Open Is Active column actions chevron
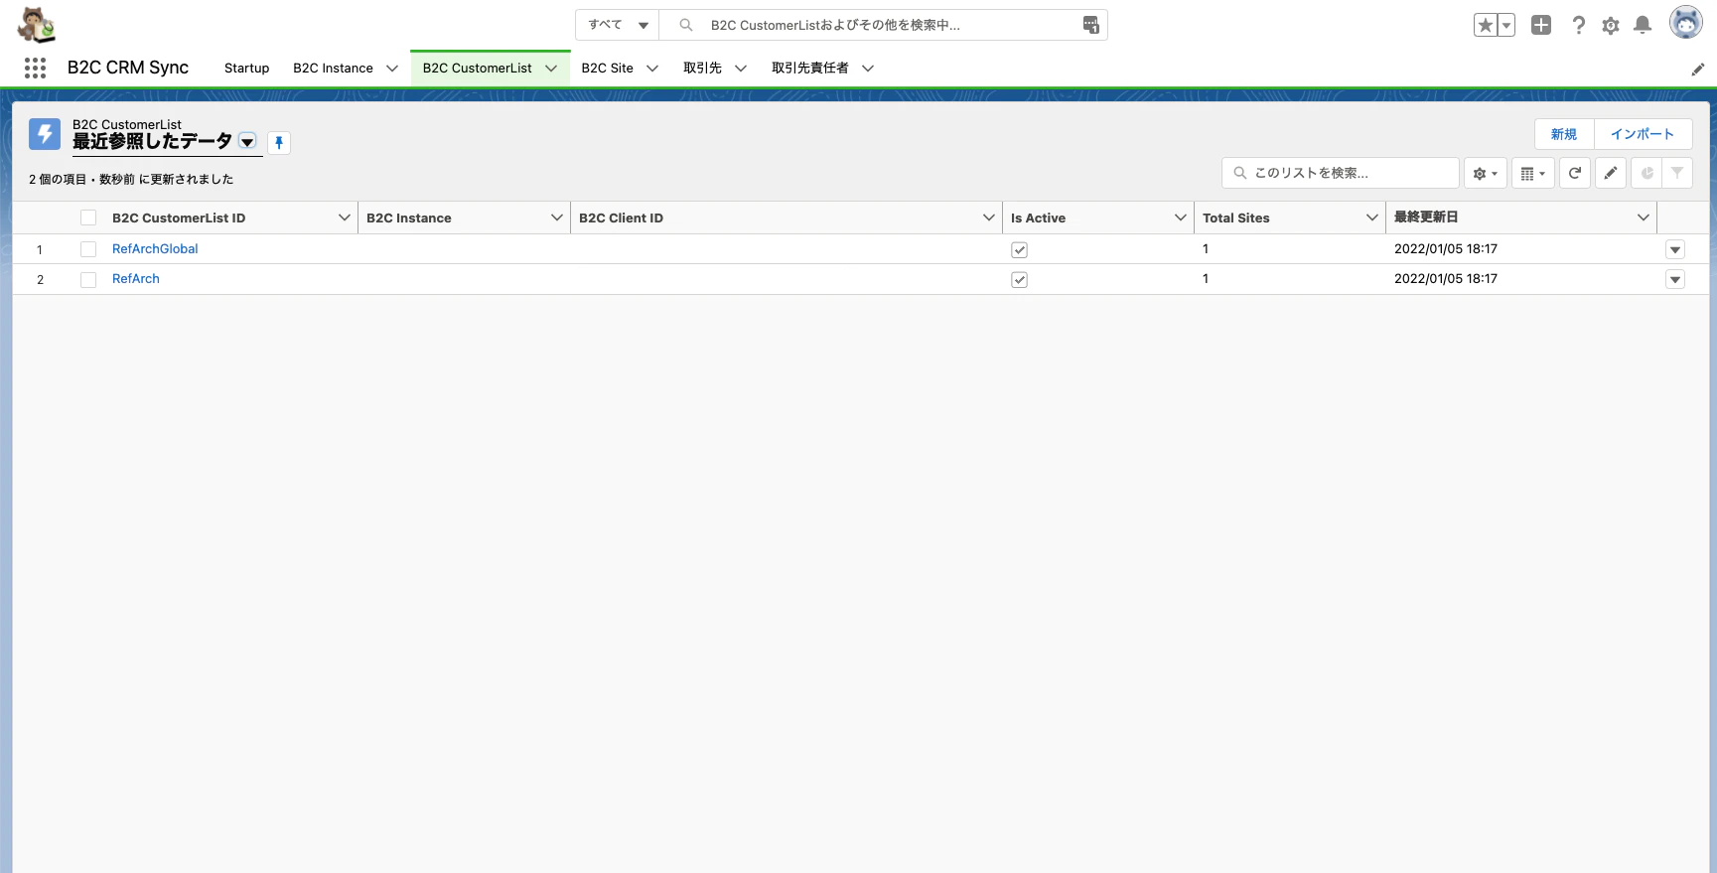The height and width of the screenshot is (873, 1717). pos(1181,218)
